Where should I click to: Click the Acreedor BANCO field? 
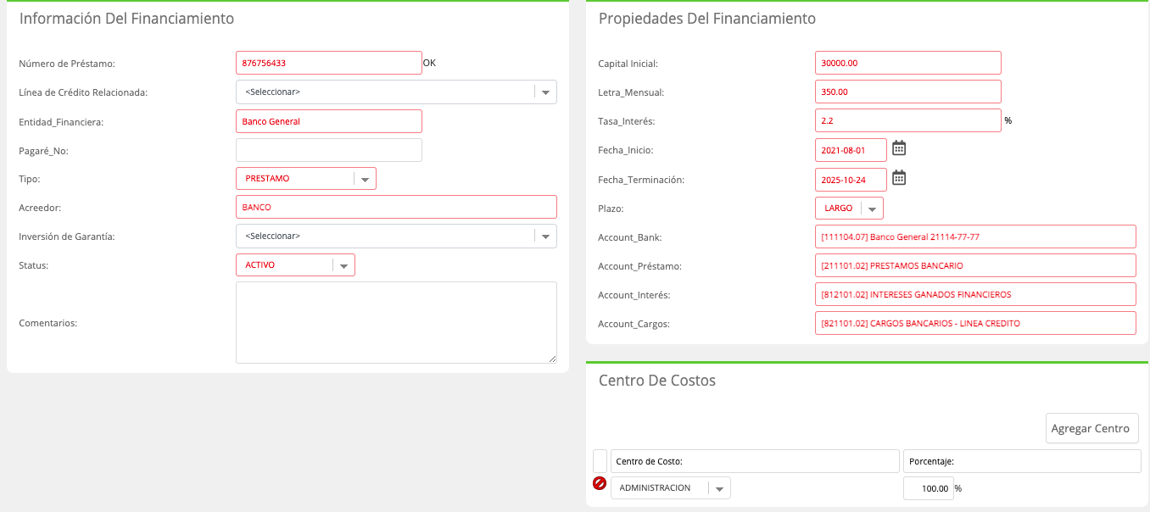pyautogui.click(x=396, y=207)
